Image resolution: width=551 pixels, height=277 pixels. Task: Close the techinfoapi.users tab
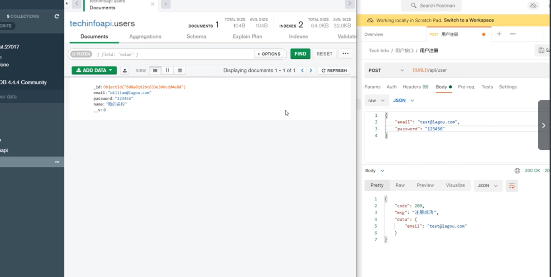point(153,4)
